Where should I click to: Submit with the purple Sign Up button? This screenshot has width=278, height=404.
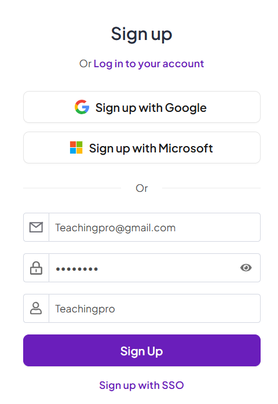pos(142,351)
